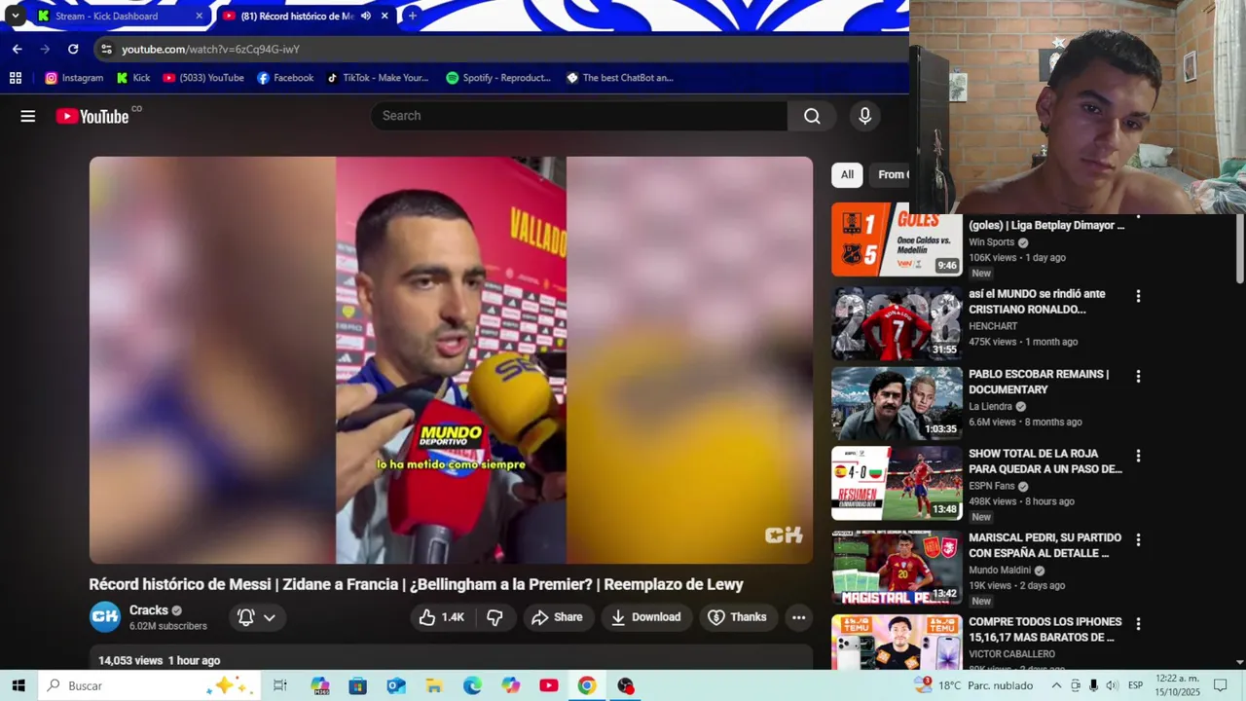Screen dimensions: 1246x701
Task: Open volume control in system tray
Action: (1112, 685)
